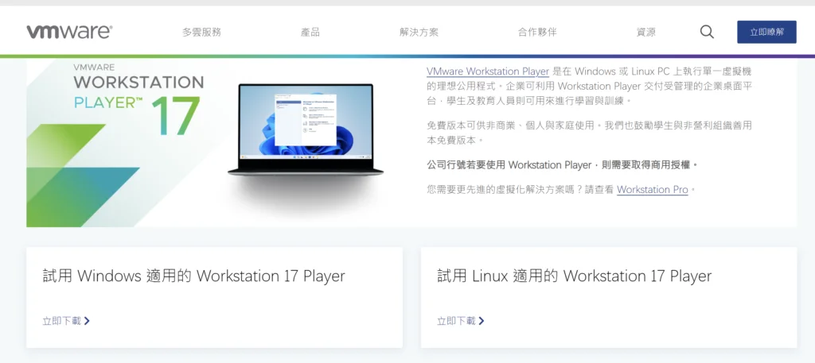Follow the VMware Workstation Player link
The image size is (815, 363).
point(488,71)
